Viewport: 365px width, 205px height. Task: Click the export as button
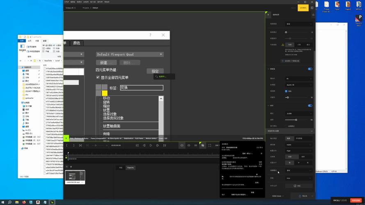pyautogui.click(x=303, y=196)
